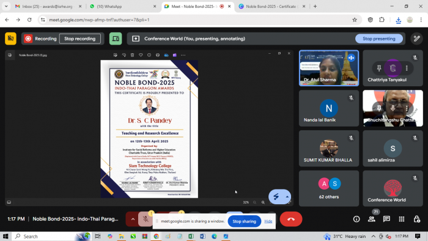Open the 62 others participants tile
The width and height of the screenshot is (428, 241).
(x=329, y=188)
